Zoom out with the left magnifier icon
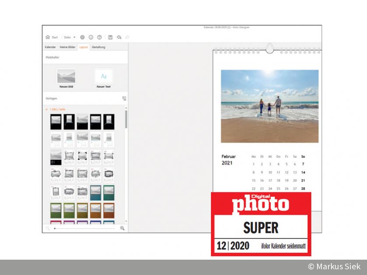The height and width of the screenshot is (275, 367). click(48, 228)
